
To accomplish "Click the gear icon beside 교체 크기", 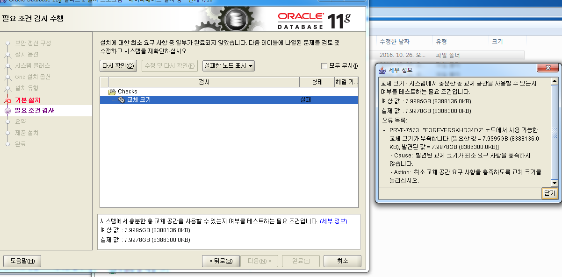I will tap(121, 100).
